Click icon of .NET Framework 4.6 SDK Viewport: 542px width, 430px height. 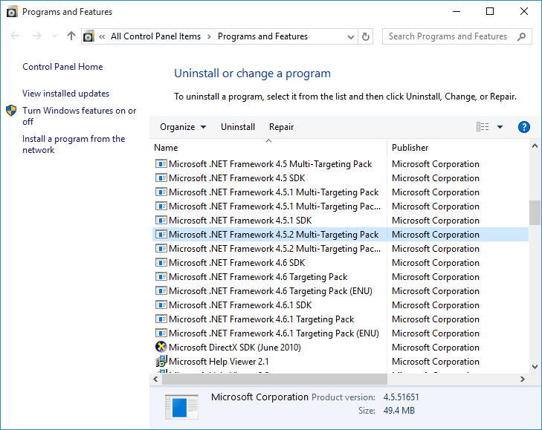pyautogui.click(x=161, y=262)
